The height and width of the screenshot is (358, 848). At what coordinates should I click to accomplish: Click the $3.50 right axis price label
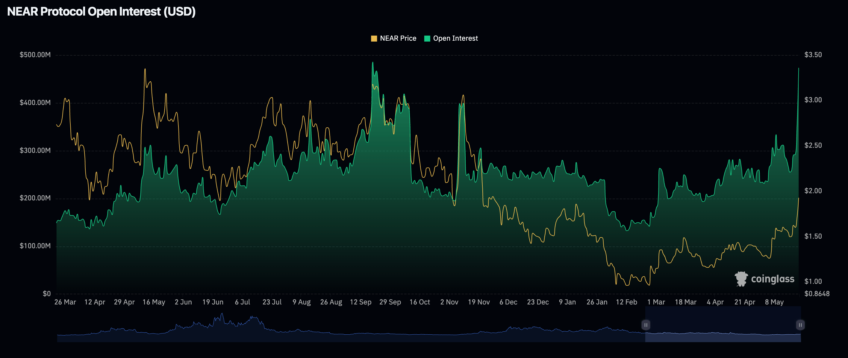pos(813,55)
